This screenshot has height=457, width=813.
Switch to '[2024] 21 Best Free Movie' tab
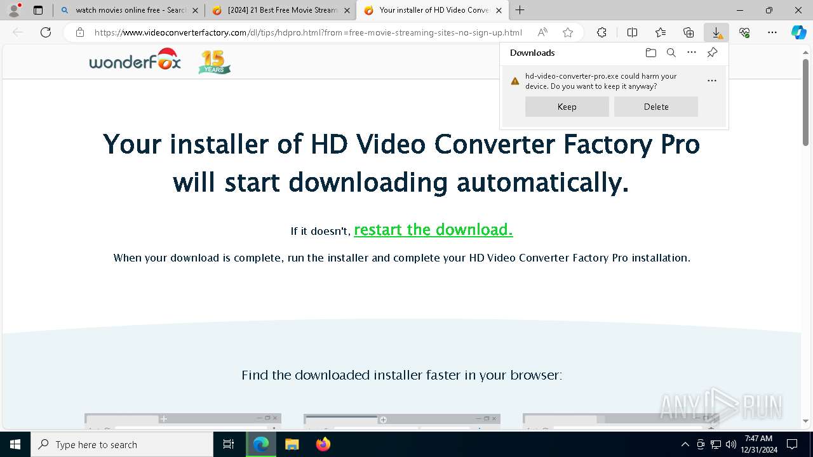281,10
